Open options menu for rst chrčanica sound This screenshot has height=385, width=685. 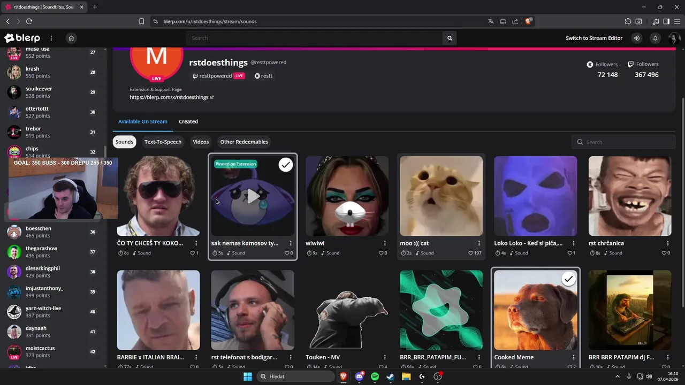coord(667,243)
